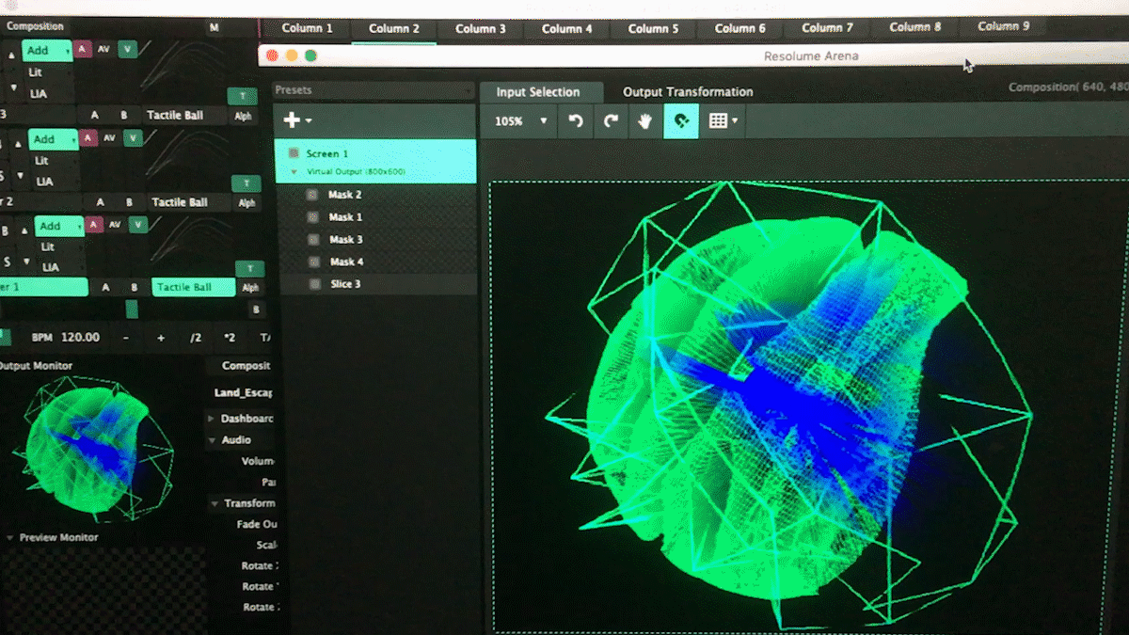Halve the tempo with the /2 button
This screenshot has width=1129, height=635.
pyautogui.click(x=196, y=337)
